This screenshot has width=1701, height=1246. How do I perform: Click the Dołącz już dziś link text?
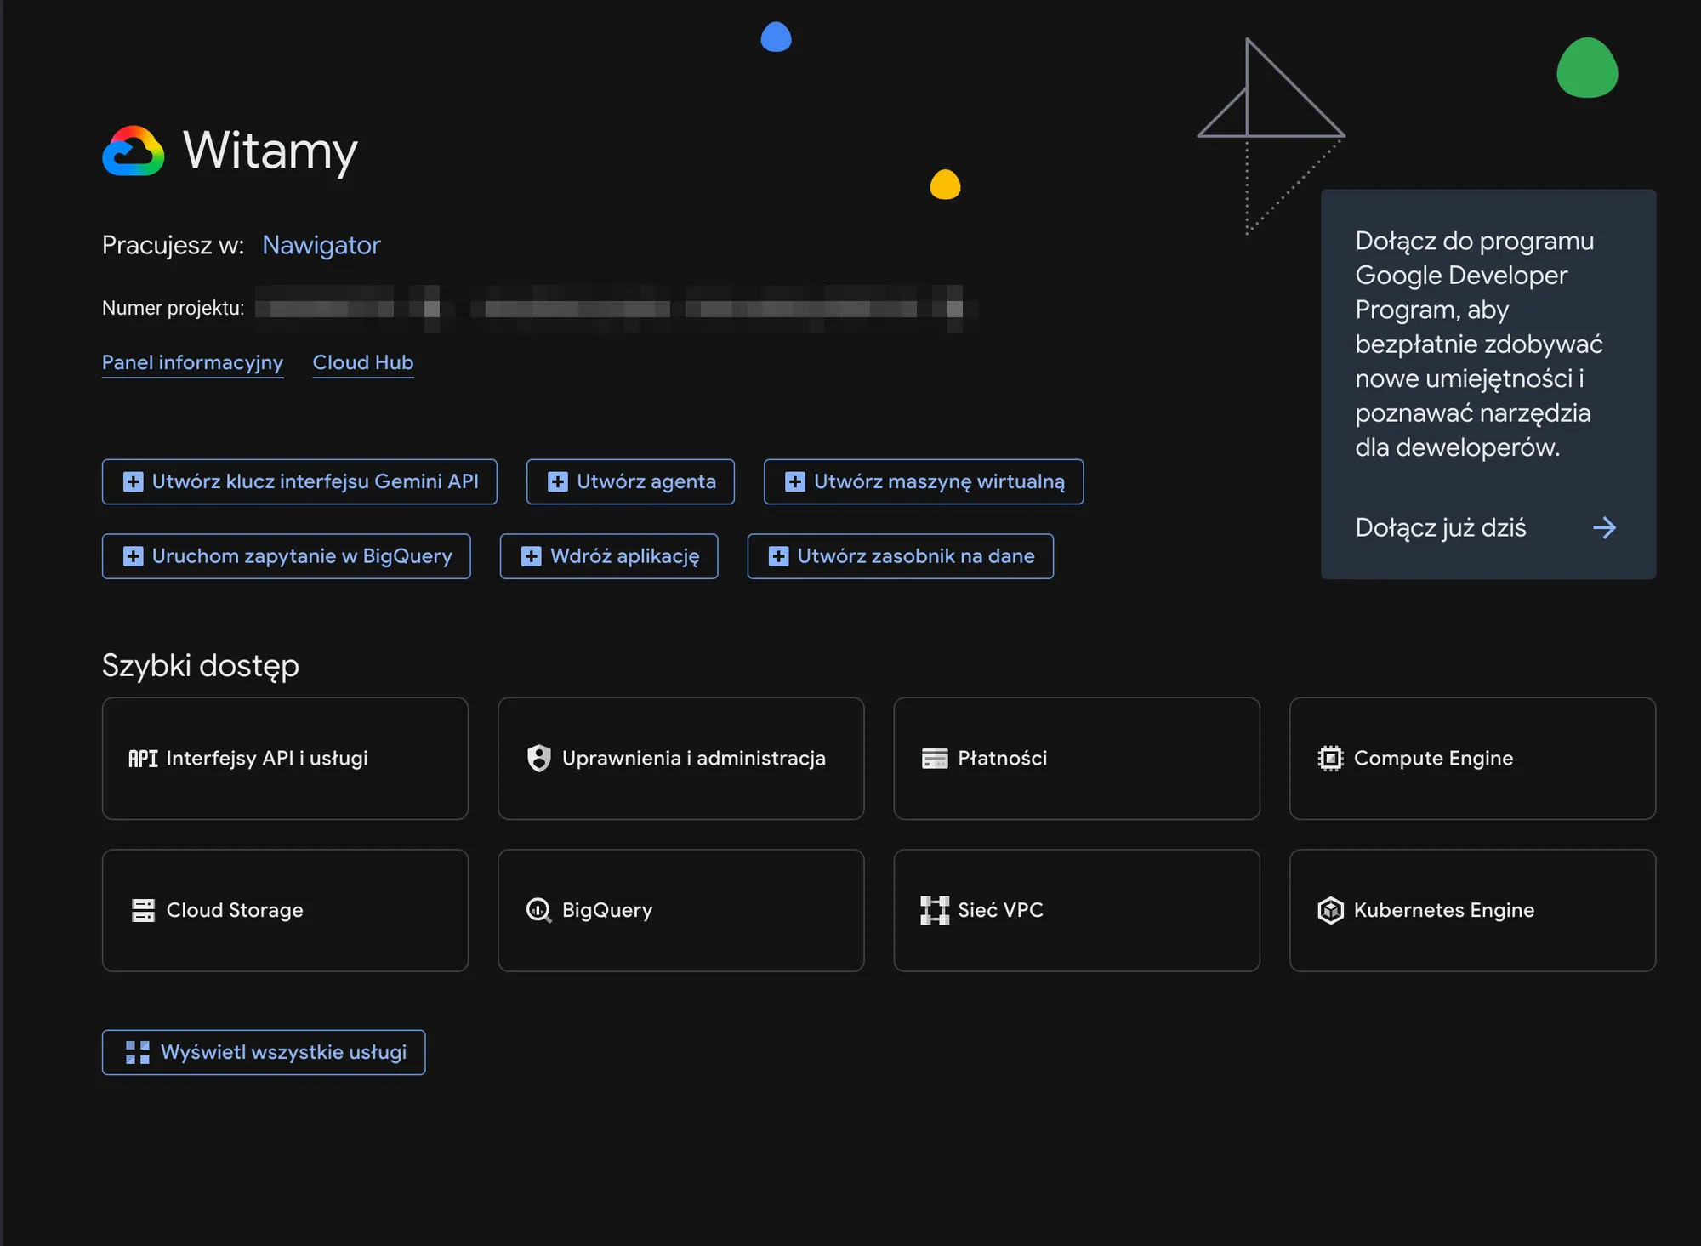[x=1441, y=528]
